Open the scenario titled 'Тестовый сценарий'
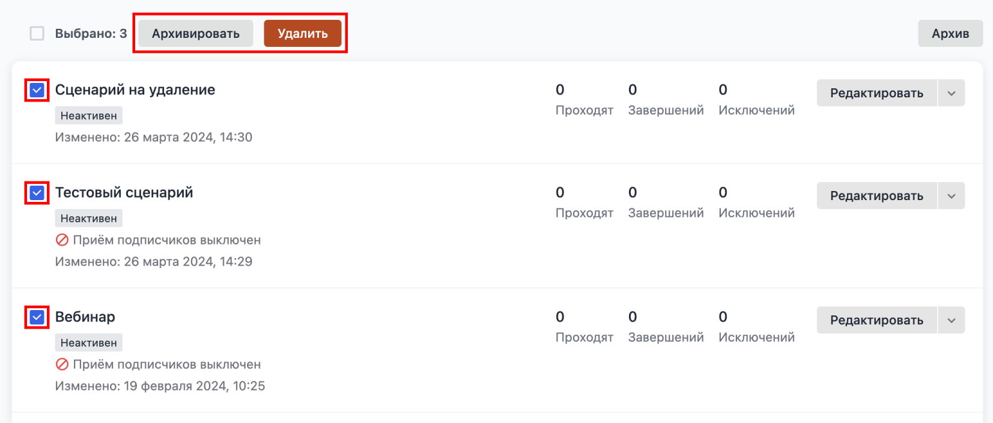Image resolution: width=993 pixels, height=423 pixels. [x=124, y=192]
